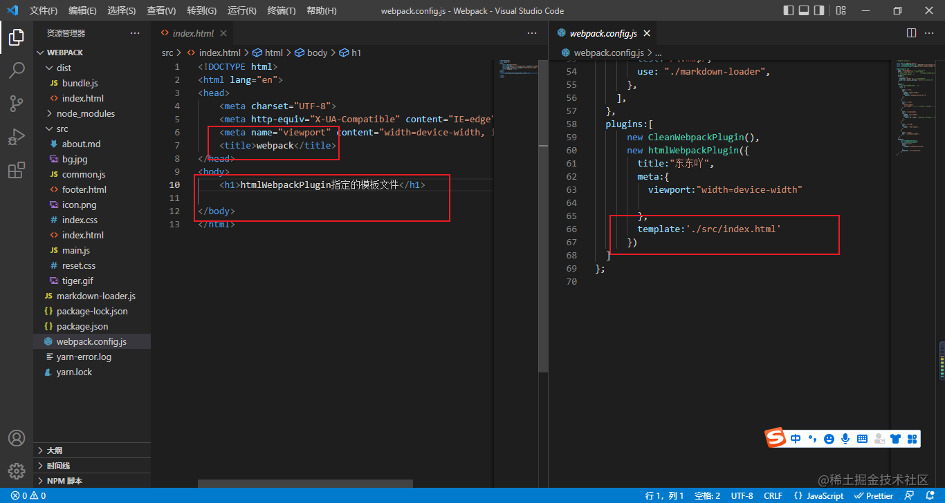Open the 文件(F) menu
945x503 pixels.
click(x=44, y=10)
